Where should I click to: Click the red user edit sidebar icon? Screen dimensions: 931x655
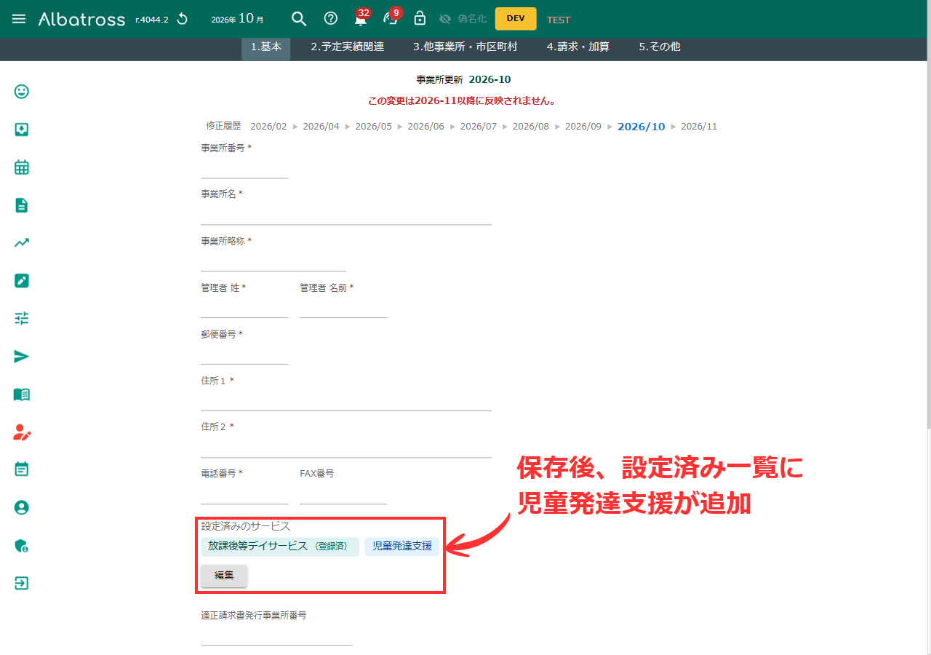23,432
